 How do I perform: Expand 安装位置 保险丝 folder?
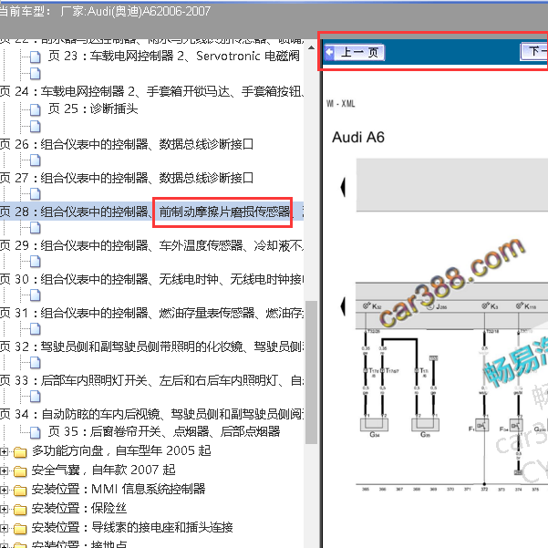coord(4,509)
